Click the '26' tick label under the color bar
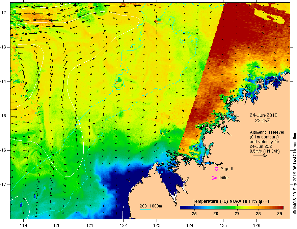This screenshot has width=297, height=229. pos(216,214)
